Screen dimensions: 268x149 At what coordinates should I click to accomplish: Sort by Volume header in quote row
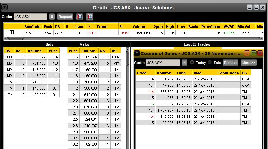click(x=141, y=27)
